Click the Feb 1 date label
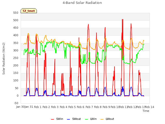Screen dimensions: 165x124 point(38,107)
